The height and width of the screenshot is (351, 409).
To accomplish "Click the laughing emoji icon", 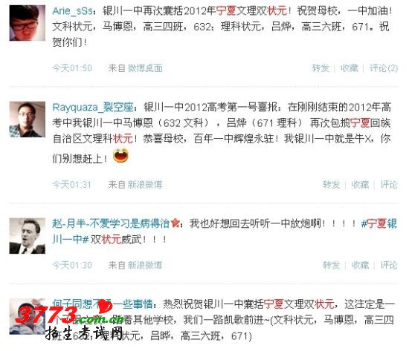I will tap(120, 155).
